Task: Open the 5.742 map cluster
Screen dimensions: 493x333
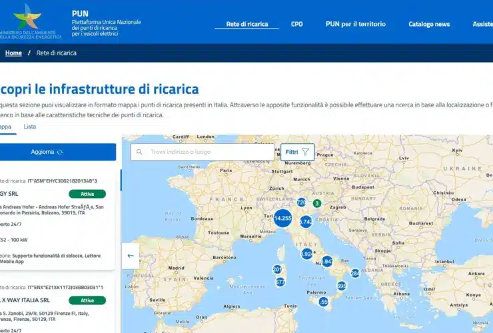Action: tap(306, 222)
